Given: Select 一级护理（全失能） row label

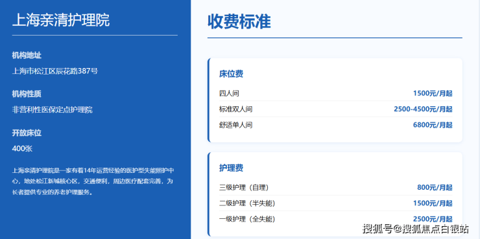Looking at the screenshot, I should tap(247, 220).
